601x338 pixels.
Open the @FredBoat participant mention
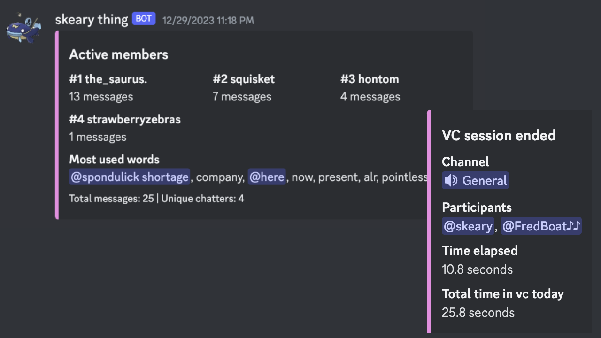[x=541, y=226]
